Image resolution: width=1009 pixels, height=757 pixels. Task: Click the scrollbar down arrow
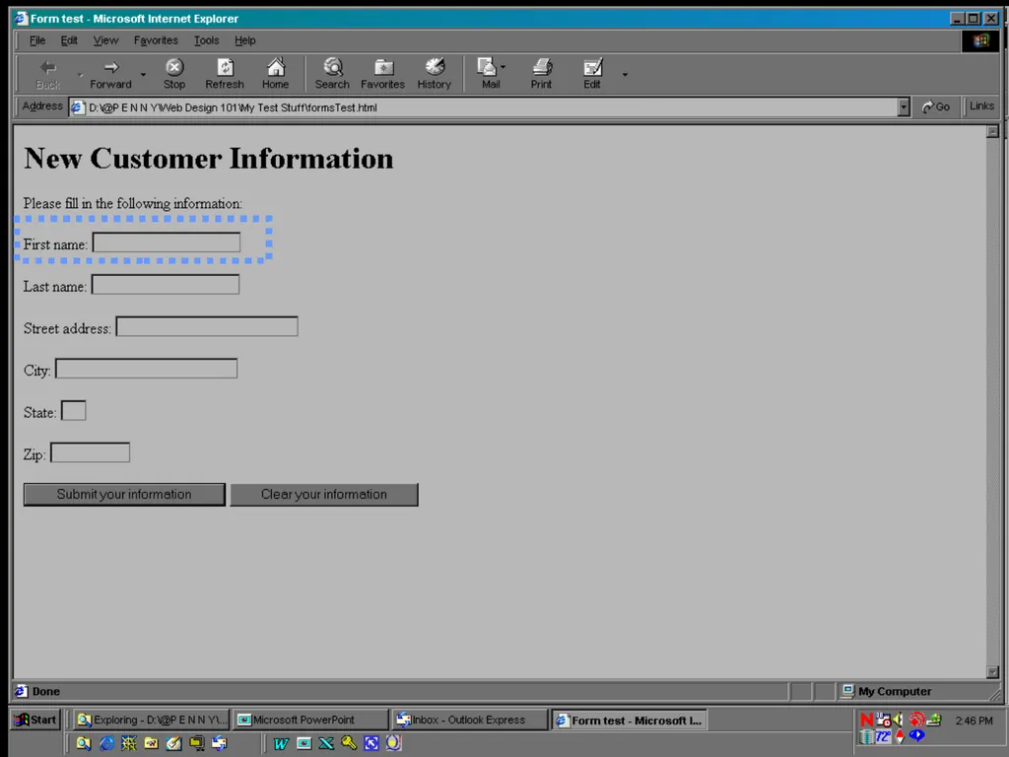pyautogui.click(x=993, y=672)
